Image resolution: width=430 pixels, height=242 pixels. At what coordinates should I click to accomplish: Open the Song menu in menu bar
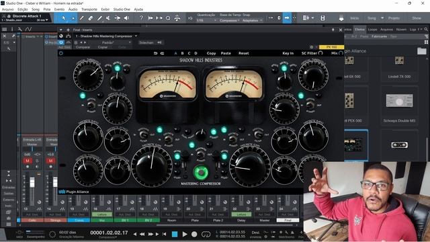pyautogui.click(x=36, y=9)
